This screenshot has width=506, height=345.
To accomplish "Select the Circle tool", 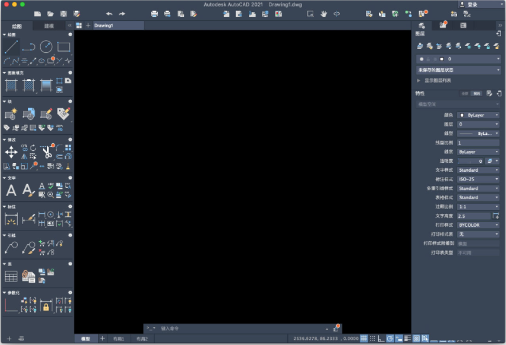I will (46, 47).
